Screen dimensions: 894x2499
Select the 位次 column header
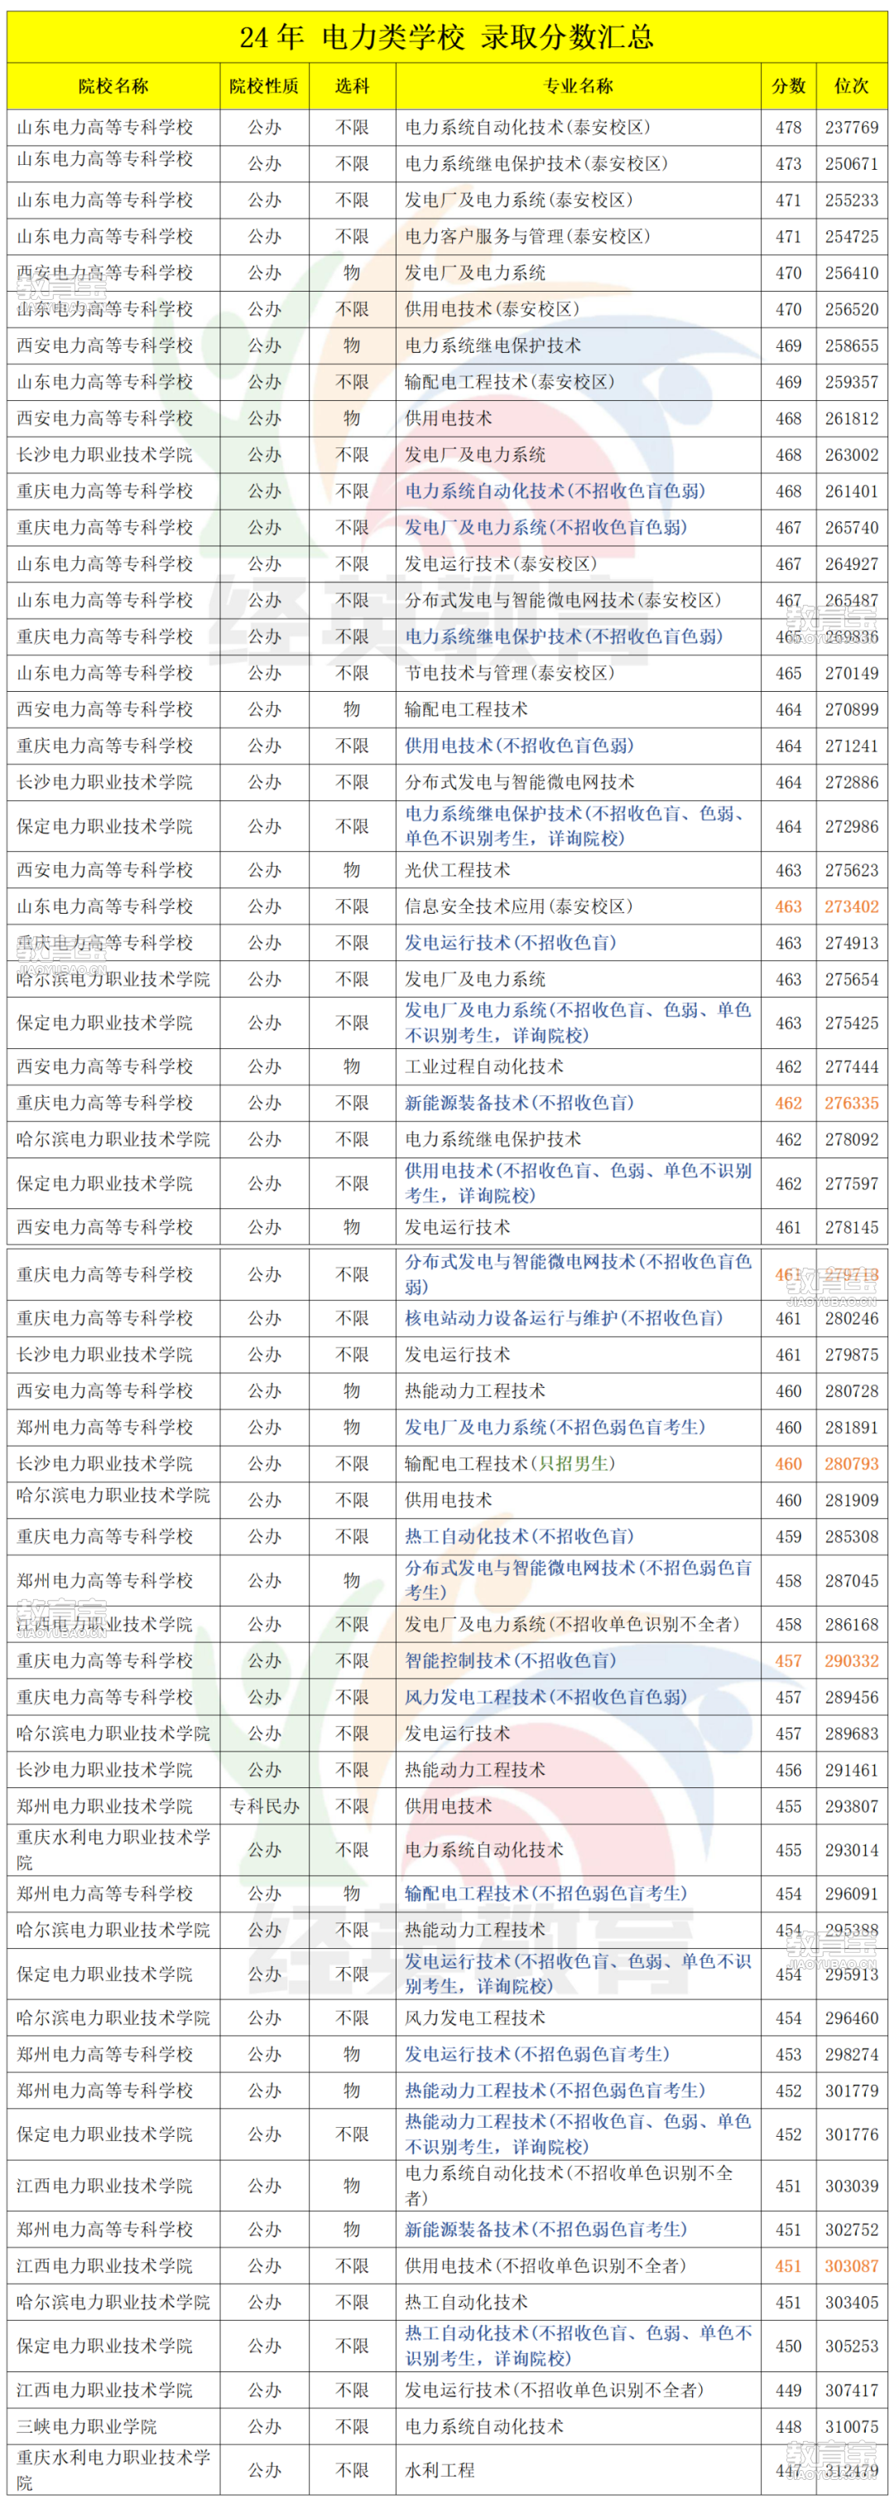tap(851, 86)
